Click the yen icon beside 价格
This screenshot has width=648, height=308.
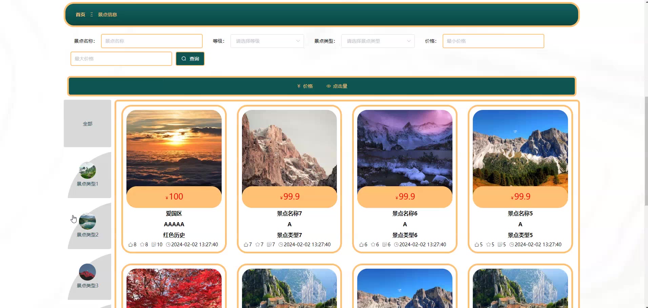click(299, 86)
